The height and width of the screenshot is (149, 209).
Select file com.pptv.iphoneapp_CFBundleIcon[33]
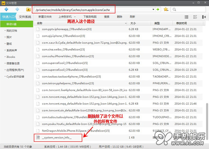[118, 29]
